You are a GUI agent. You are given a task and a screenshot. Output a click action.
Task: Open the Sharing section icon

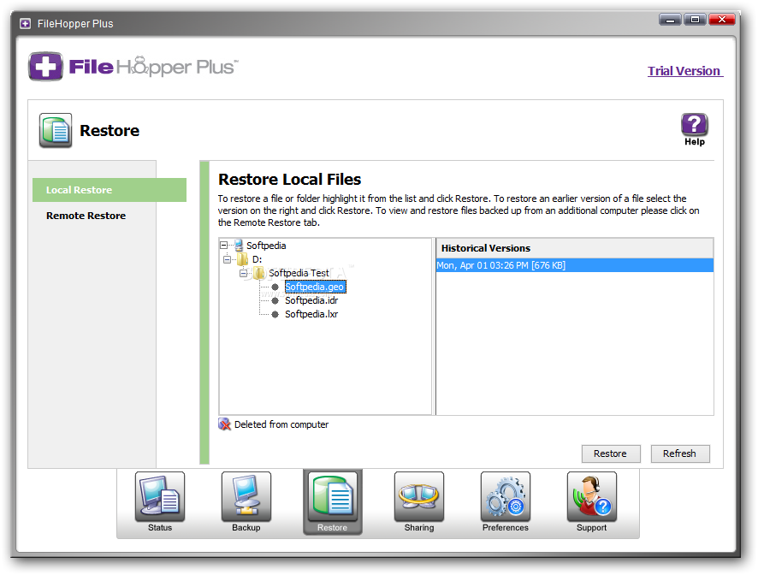[418, 496]
